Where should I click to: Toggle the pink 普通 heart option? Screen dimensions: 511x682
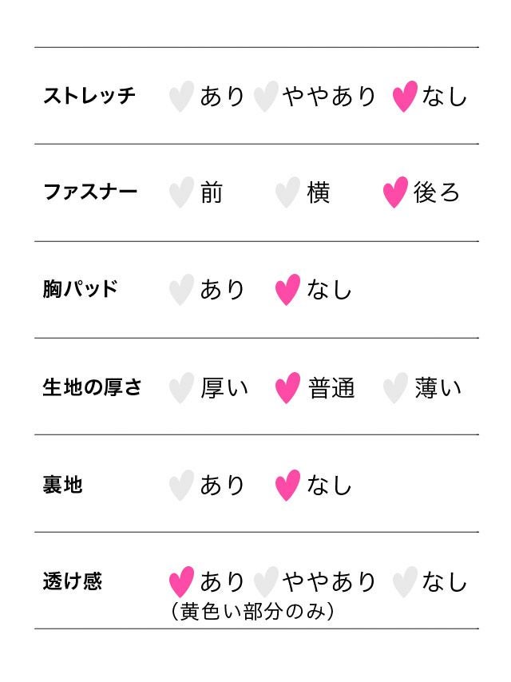pyautogui.click(x=287, y=388)
